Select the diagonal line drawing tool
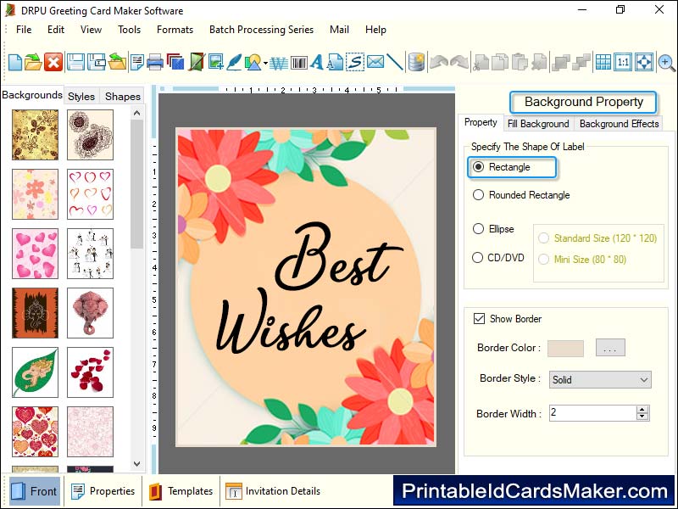 pos(395,62)
